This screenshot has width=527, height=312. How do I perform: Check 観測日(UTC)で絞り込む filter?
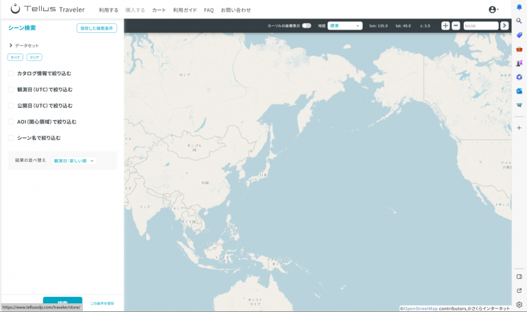click(11, 89)
